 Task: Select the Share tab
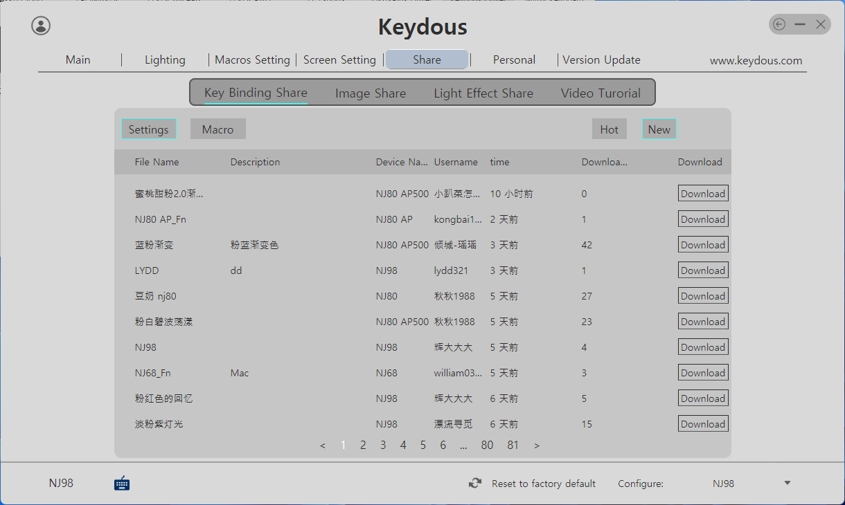pos(427,59)
